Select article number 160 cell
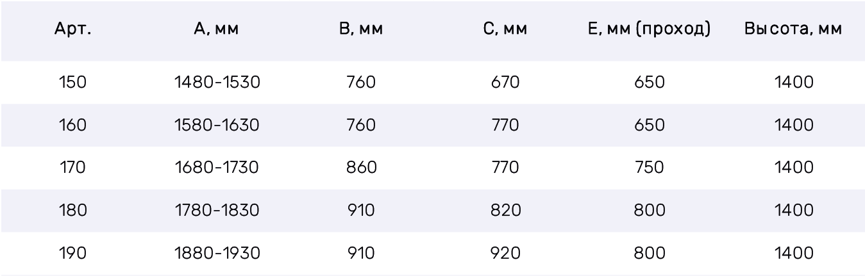This screenshot has height=276, width=865. (72, 125)
